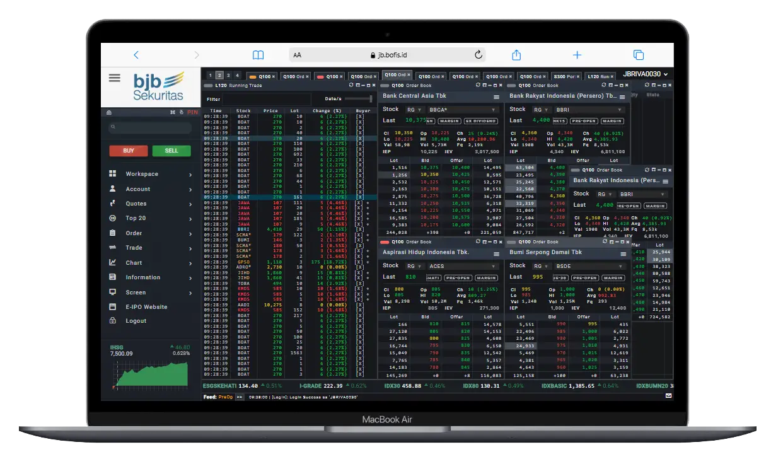Open Bank Central Asia panel menu icon
Screen dimensions: 783x464
click(496, 97)
